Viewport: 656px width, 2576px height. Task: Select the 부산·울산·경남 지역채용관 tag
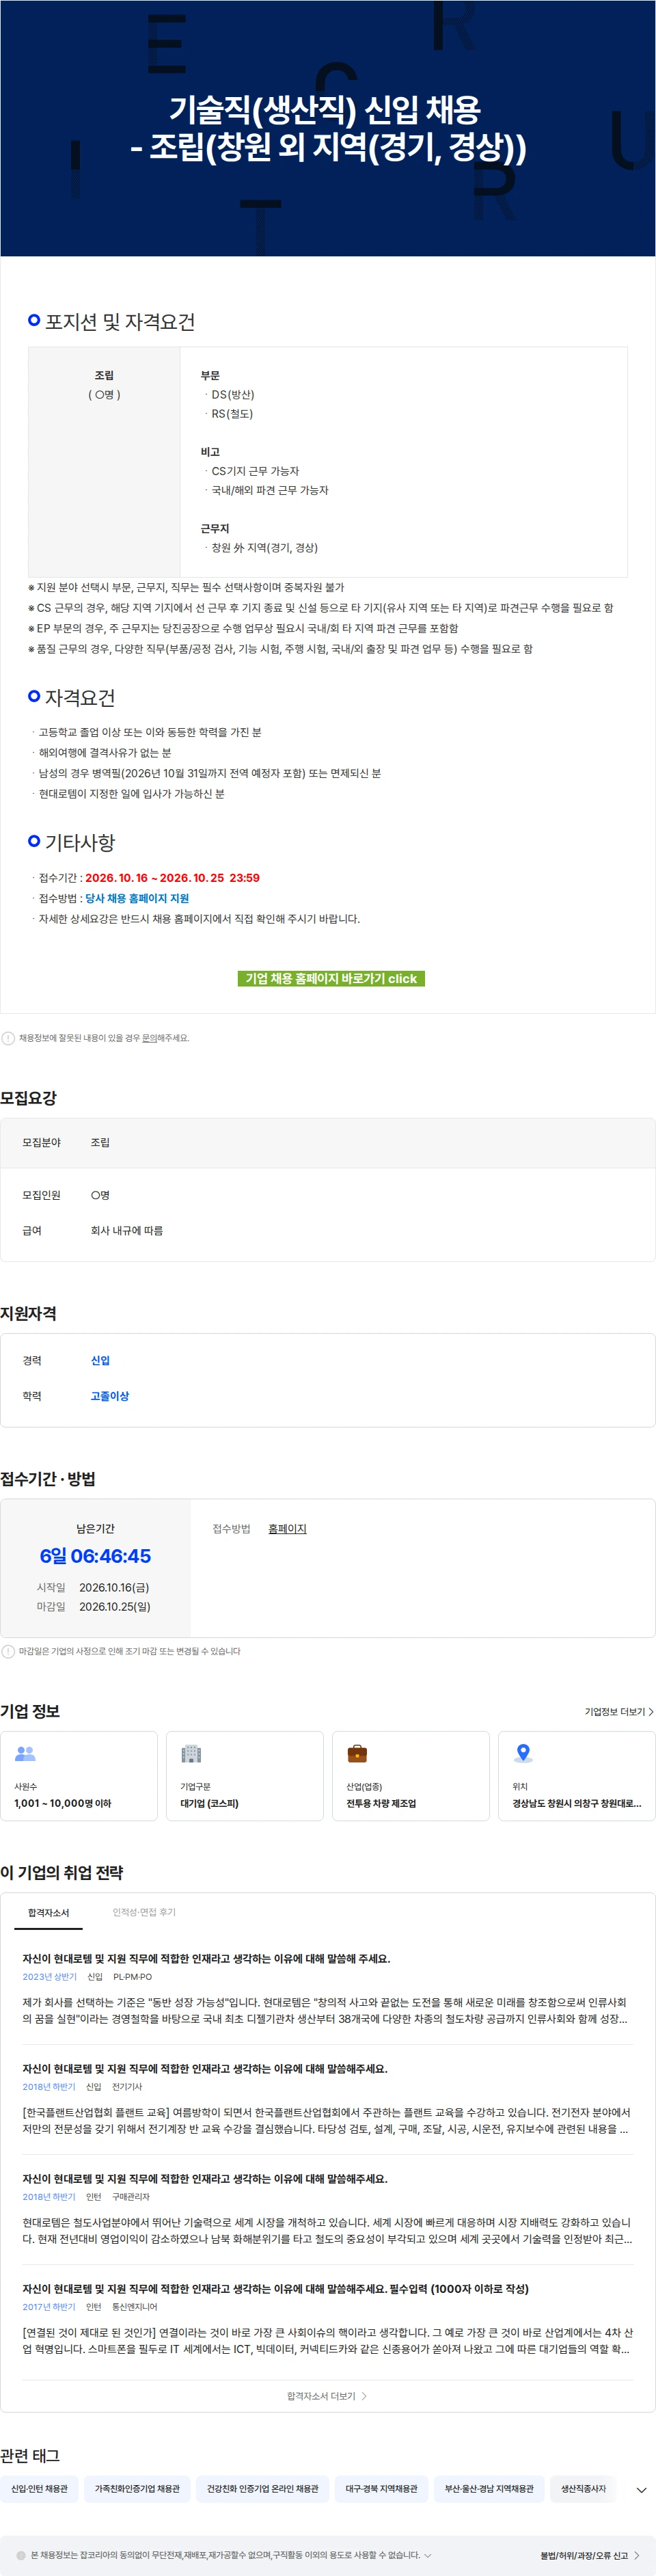click(489, 2489)
